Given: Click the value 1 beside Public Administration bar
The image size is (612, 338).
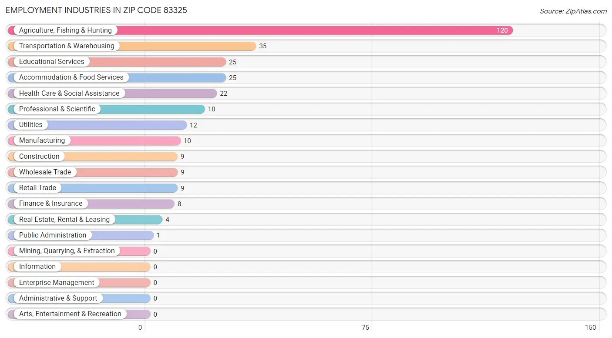Looking at the screenshot, I should [158, 235].
